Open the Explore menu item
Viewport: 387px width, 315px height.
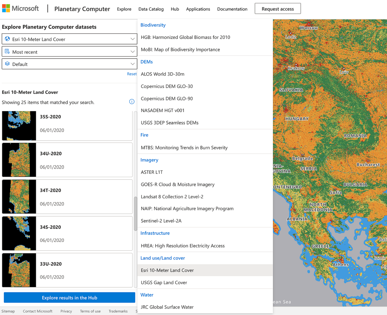(124, 9)
